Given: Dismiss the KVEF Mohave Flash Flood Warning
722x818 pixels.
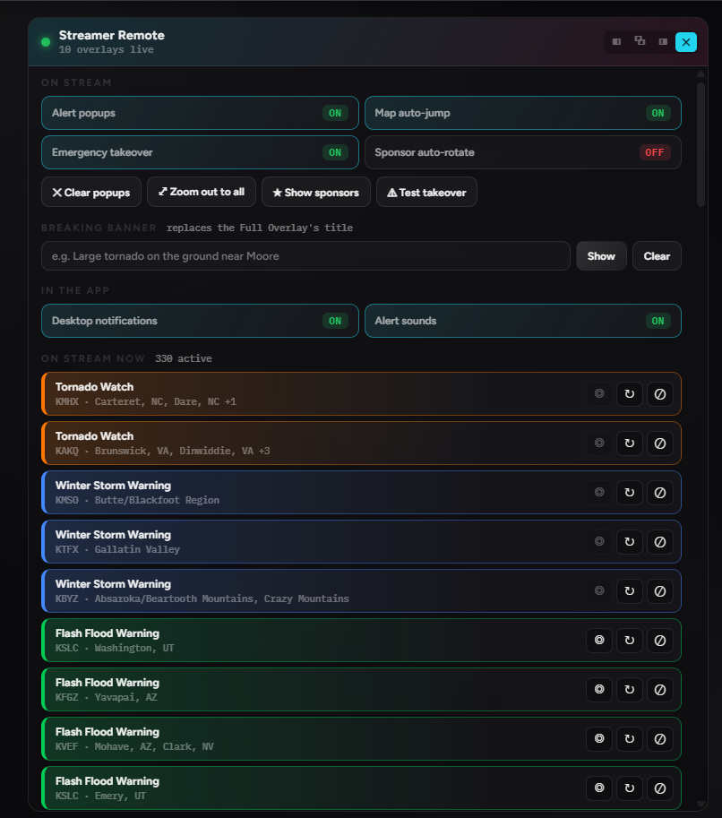Looking at the screenshot, I should (x=660, y=738).
